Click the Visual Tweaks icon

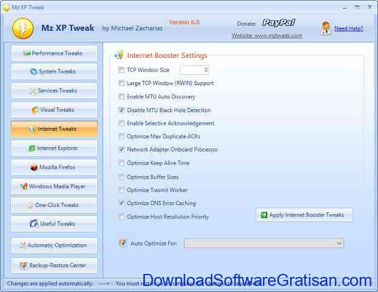point(35,110)
